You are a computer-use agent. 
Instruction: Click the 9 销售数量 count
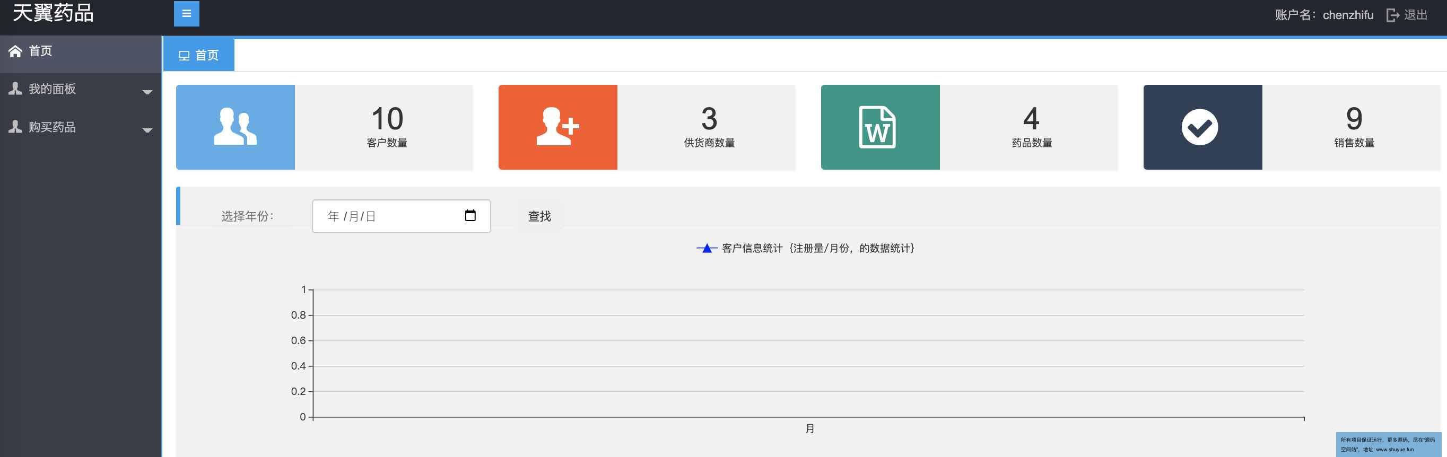click(1354, 127)
